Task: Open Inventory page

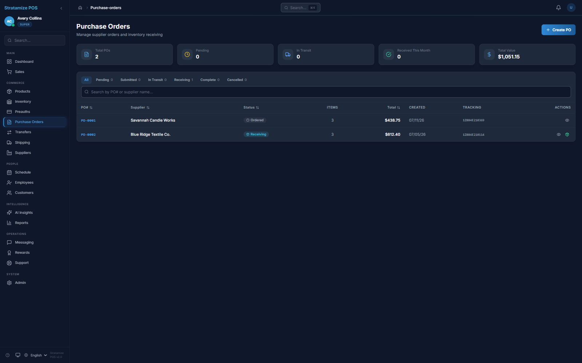Action: pos(35,102)
